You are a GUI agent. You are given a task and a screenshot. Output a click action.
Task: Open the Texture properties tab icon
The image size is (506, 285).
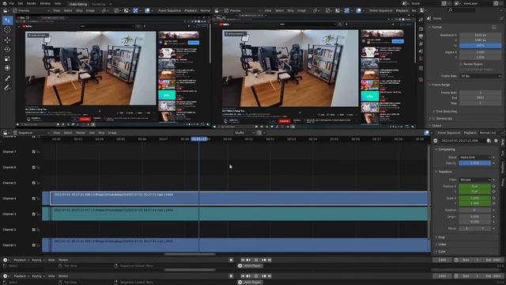(421, 79)
